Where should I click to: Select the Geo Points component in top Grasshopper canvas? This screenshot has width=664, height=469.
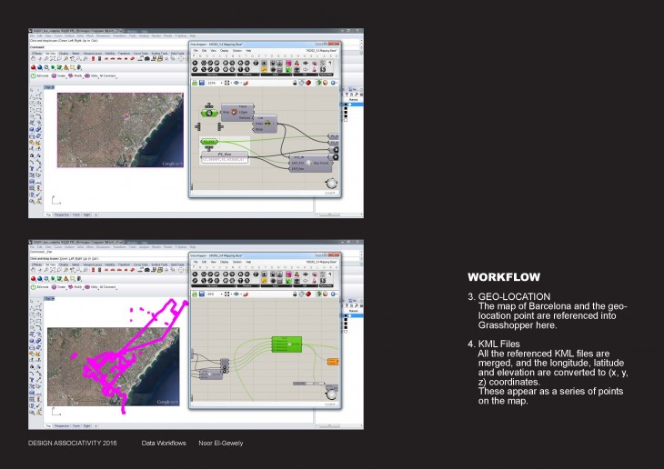point(309,164)
